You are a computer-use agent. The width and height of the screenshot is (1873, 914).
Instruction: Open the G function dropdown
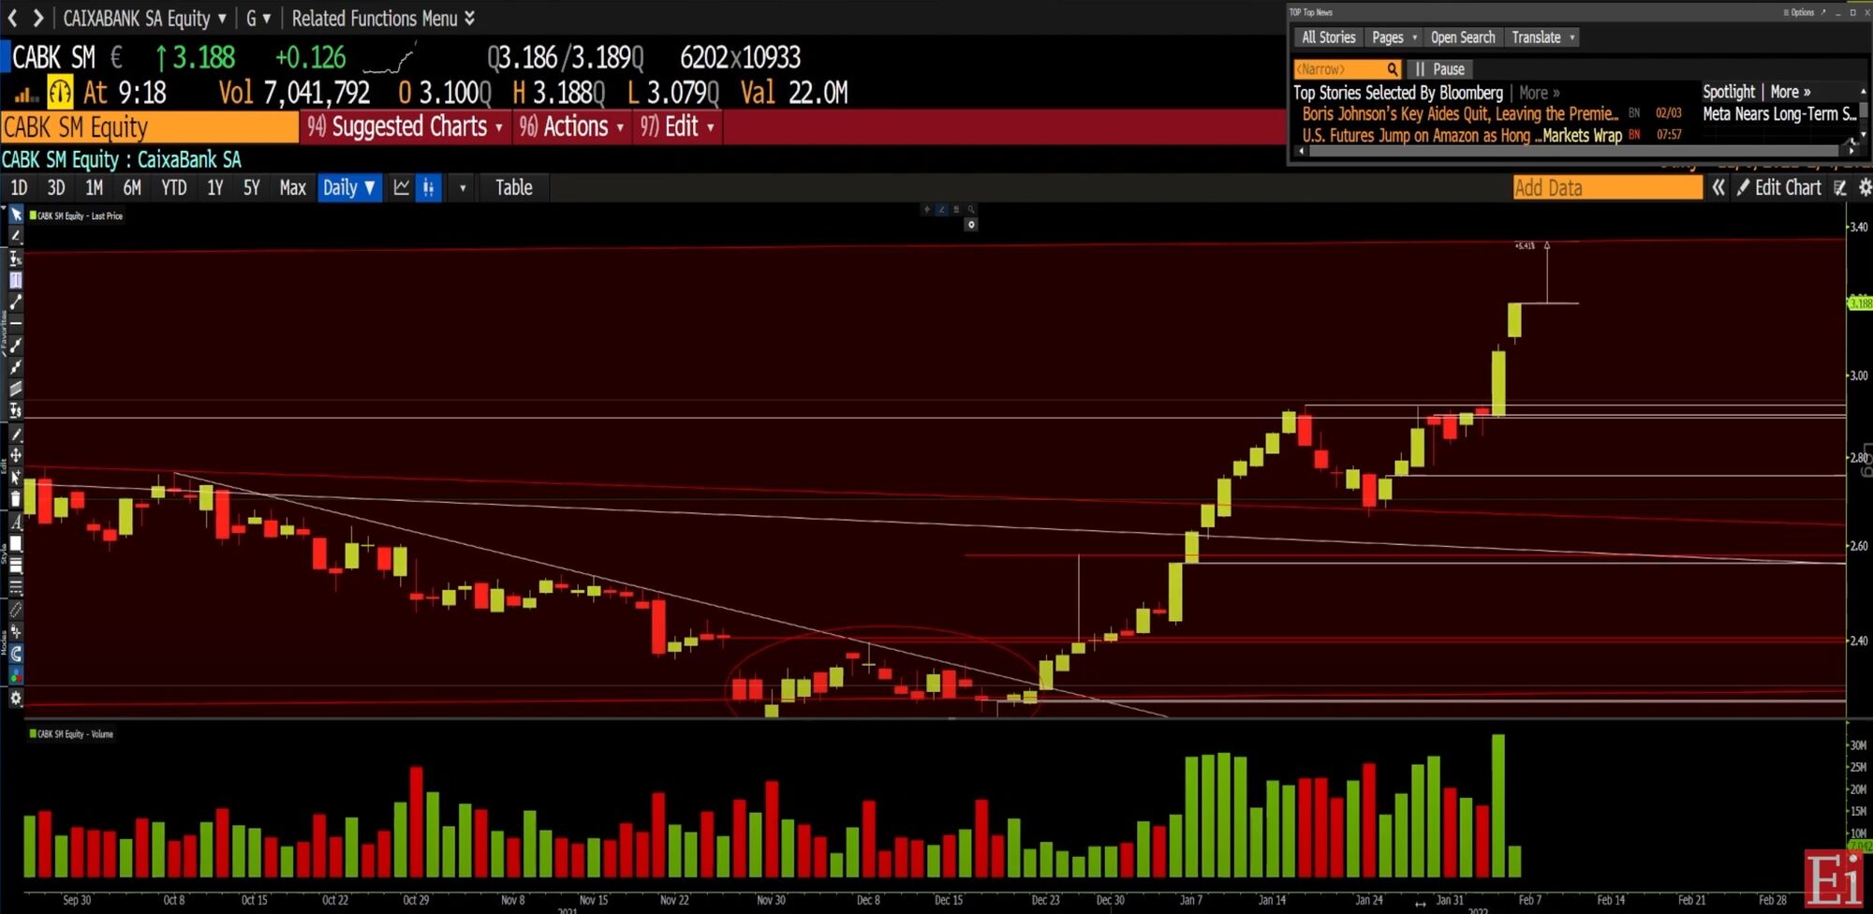click(258, 18)
